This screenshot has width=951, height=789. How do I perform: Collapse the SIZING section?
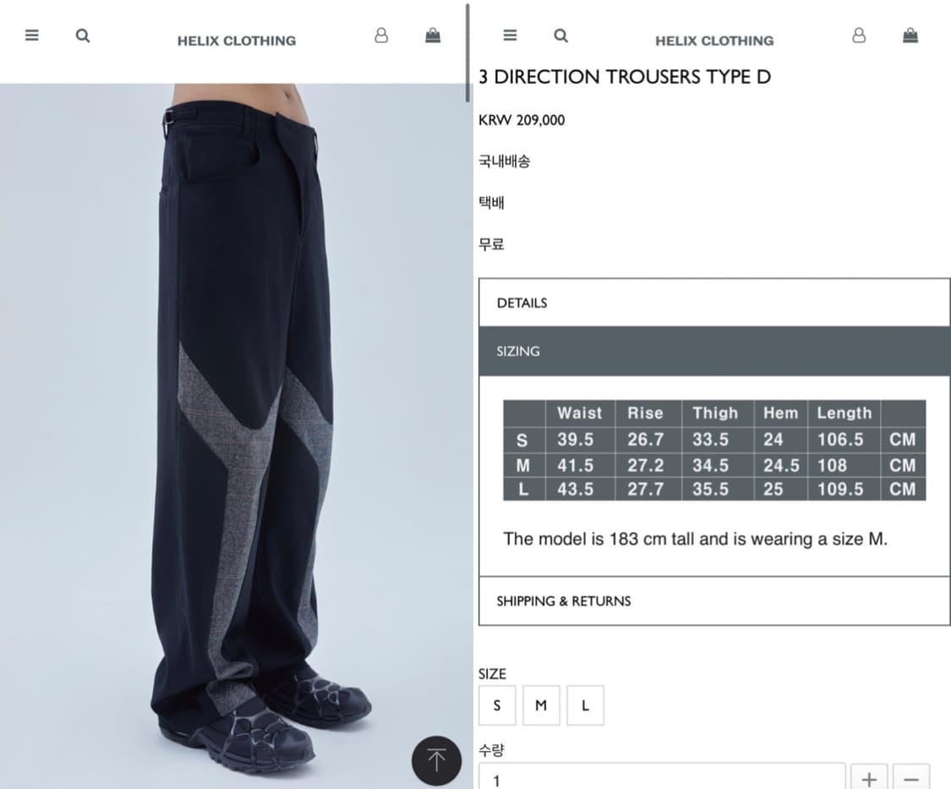(x=713, y=351)
